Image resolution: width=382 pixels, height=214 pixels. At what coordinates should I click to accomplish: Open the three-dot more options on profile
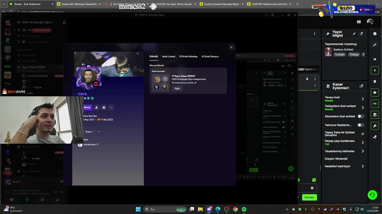(x=111, y=107)
